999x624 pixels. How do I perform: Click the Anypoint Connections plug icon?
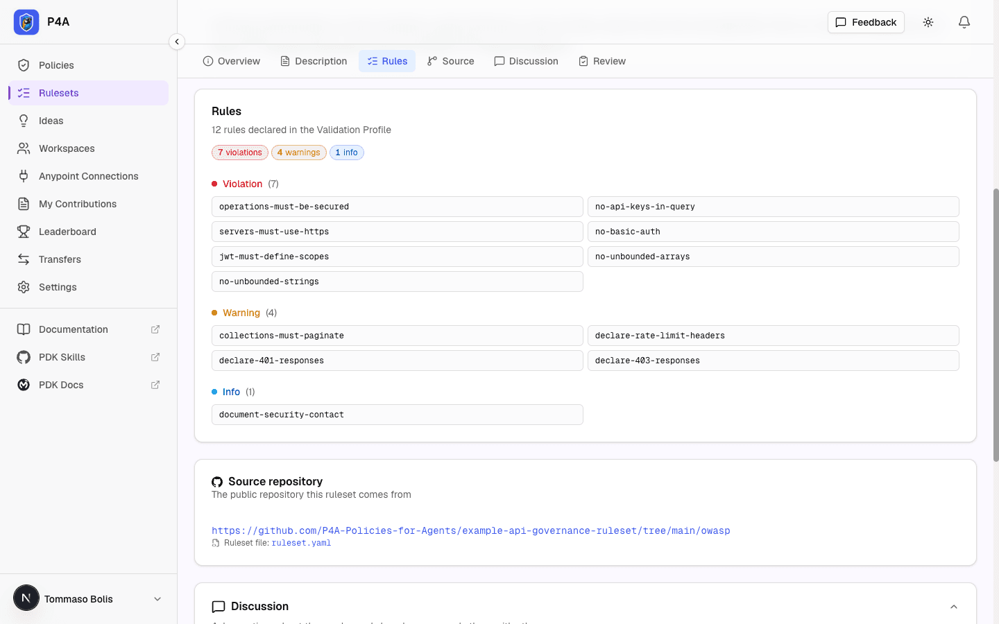(x=24, y=176)
